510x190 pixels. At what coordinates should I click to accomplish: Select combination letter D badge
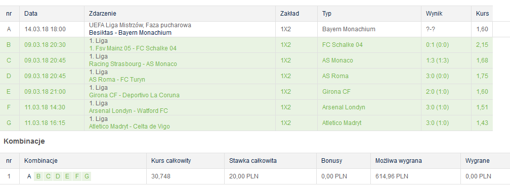(58, 176)
